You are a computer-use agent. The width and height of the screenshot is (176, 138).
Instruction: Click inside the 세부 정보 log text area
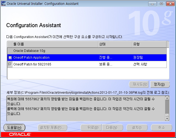[x=86, y=108]
